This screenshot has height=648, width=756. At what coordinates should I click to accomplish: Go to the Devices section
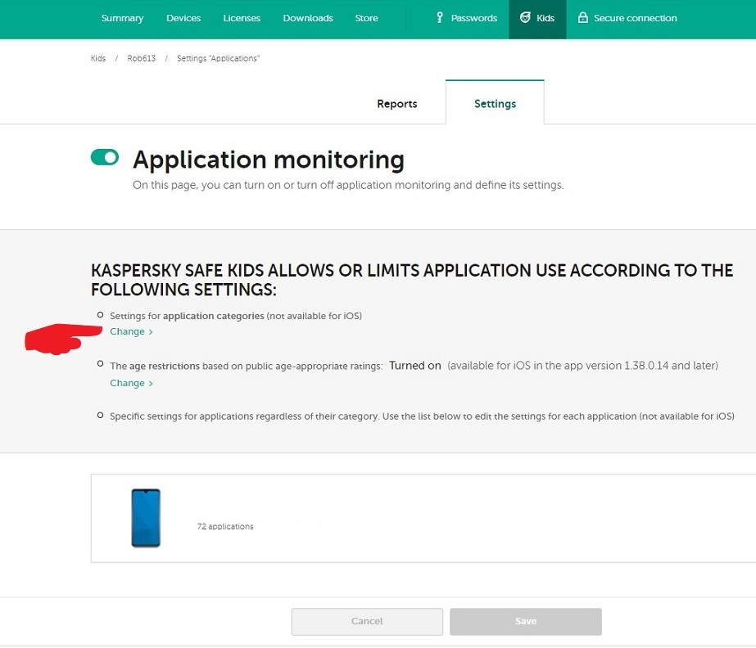[183, 18]
